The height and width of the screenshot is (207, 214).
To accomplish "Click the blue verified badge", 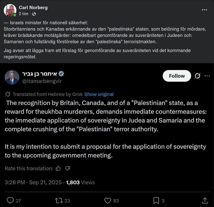I will coord(61,74).
